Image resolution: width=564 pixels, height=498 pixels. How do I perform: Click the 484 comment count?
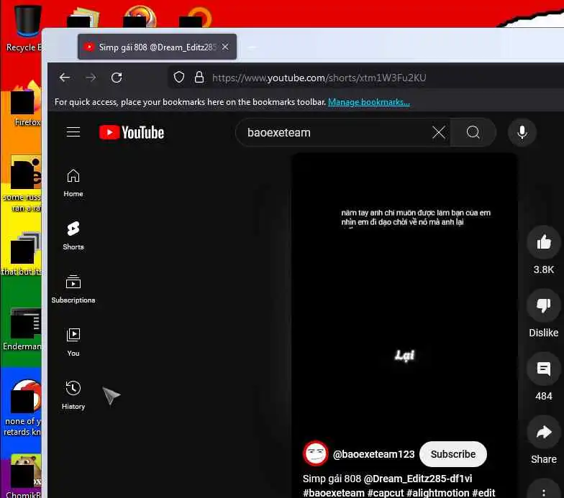544,396
